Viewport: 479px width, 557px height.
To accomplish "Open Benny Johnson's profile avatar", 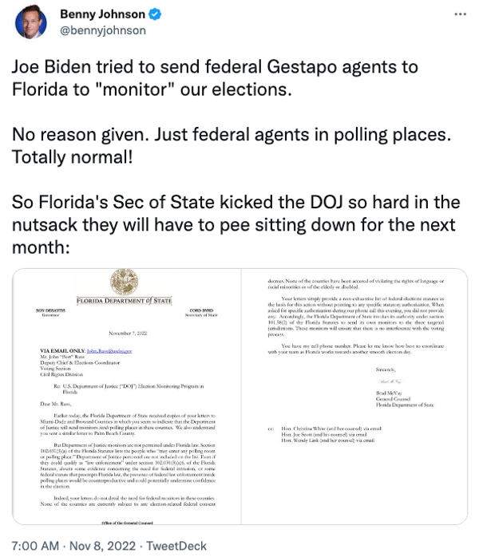I will pos(31,22).
